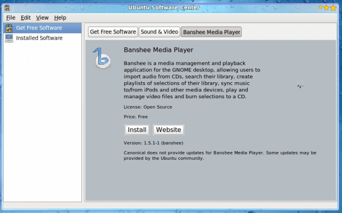Visit the Banshee Website button
Viewport: 342px width, 213px height.
168,130
